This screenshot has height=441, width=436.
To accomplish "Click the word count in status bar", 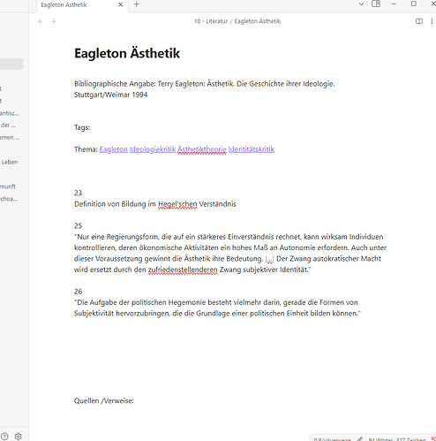I will click(380, 439).
